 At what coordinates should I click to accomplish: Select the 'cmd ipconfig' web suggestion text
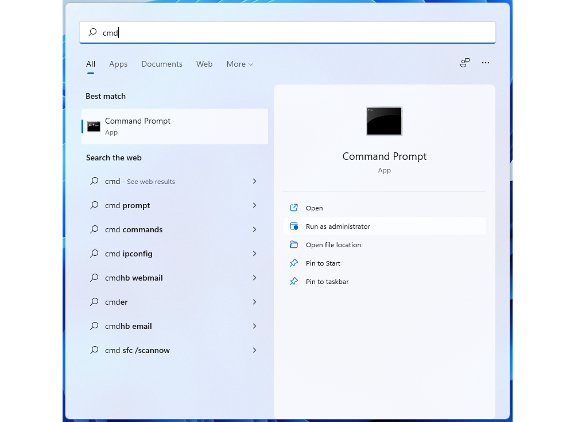(x=129, y=254)
